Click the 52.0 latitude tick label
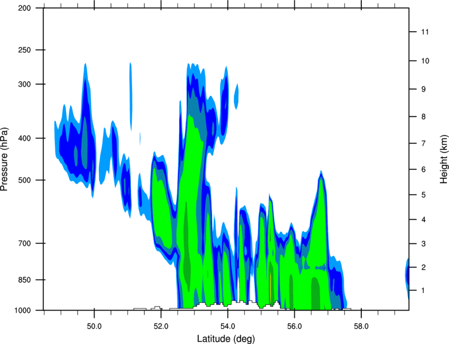Image resolution: width=449 pixels, height=344 pixels. click(x=161, y=327)
